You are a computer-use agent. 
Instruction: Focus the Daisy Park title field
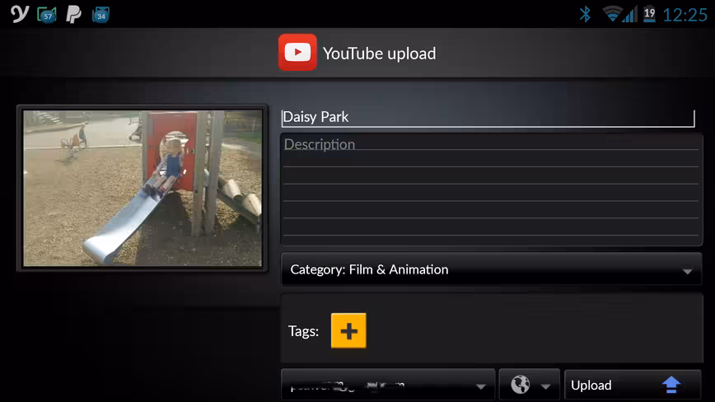pyautogui.click(x=488, y=117)
